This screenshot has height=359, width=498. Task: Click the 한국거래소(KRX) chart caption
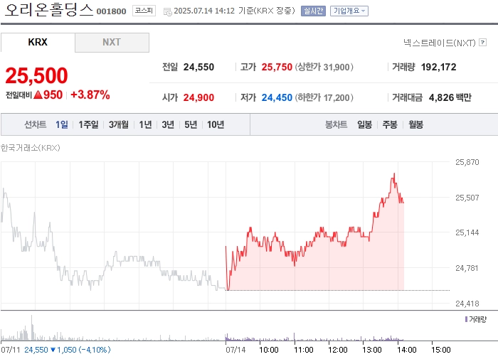[x=30, y=148]
